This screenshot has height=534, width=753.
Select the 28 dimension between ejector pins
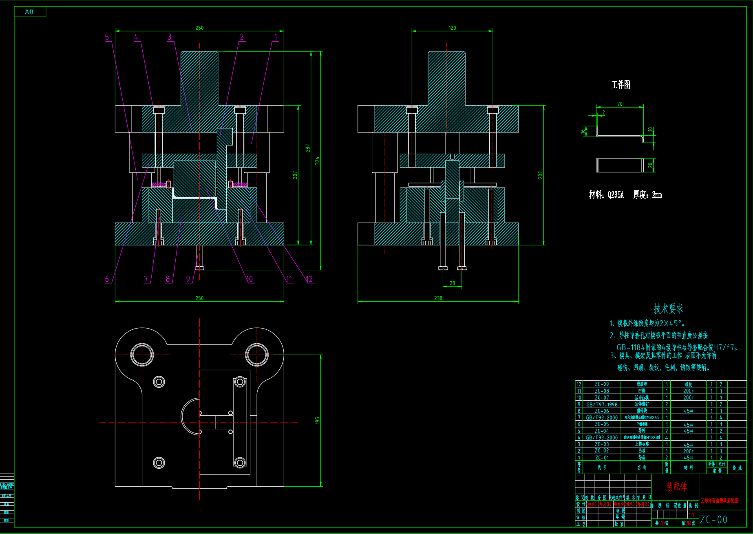453,283
